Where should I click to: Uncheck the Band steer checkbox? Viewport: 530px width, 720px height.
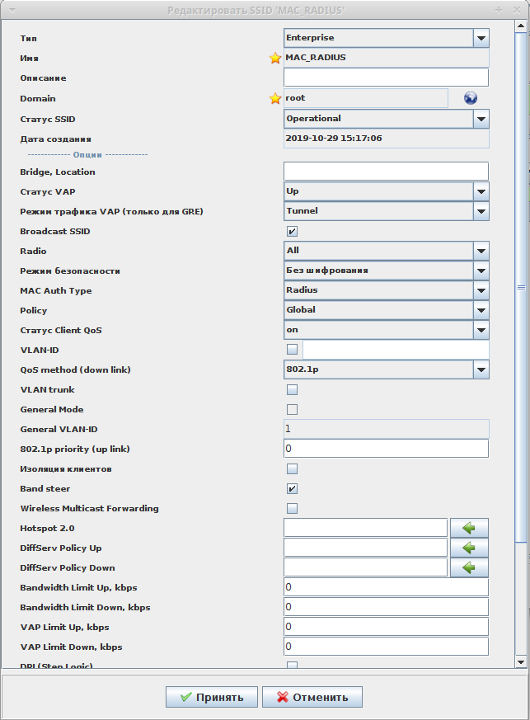292,488
